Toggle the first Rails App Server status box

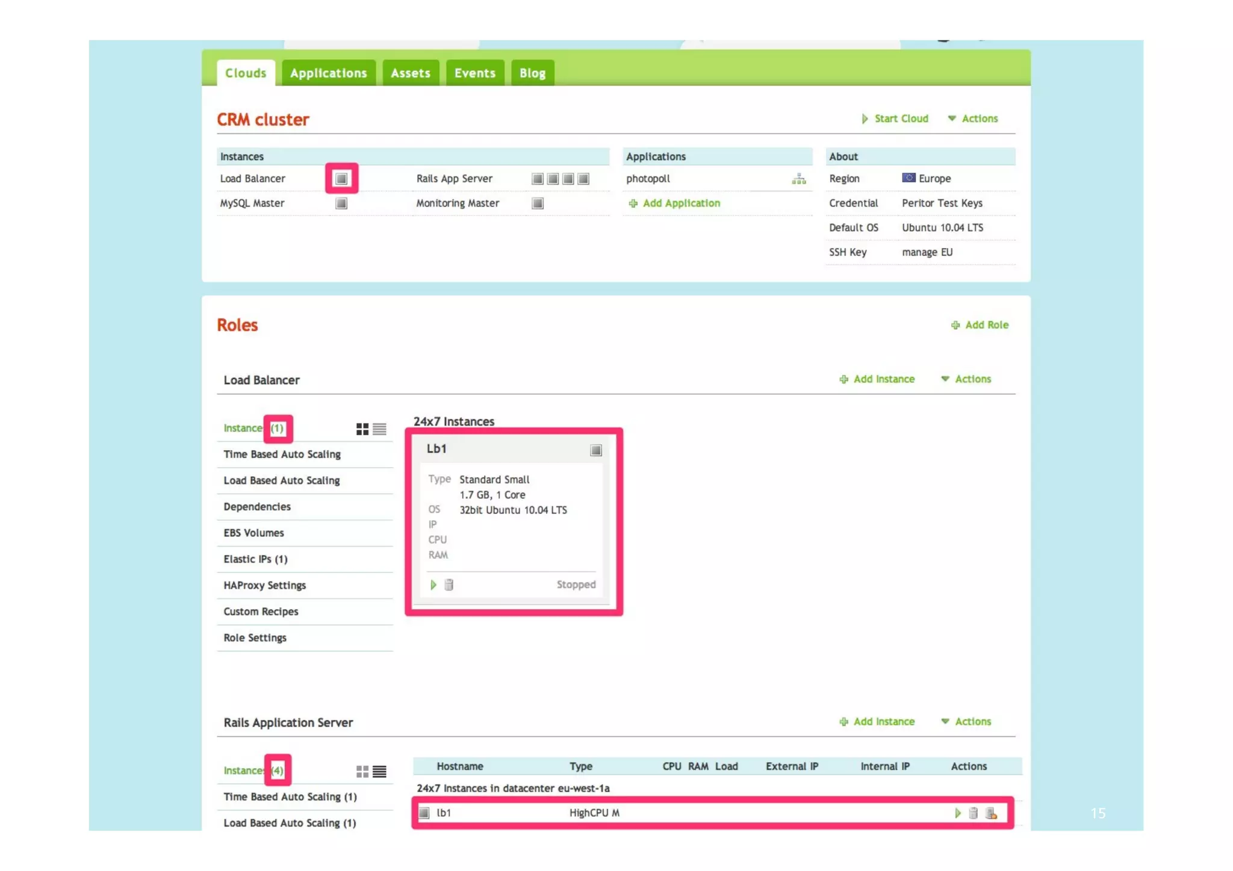[x=538, y=179]
